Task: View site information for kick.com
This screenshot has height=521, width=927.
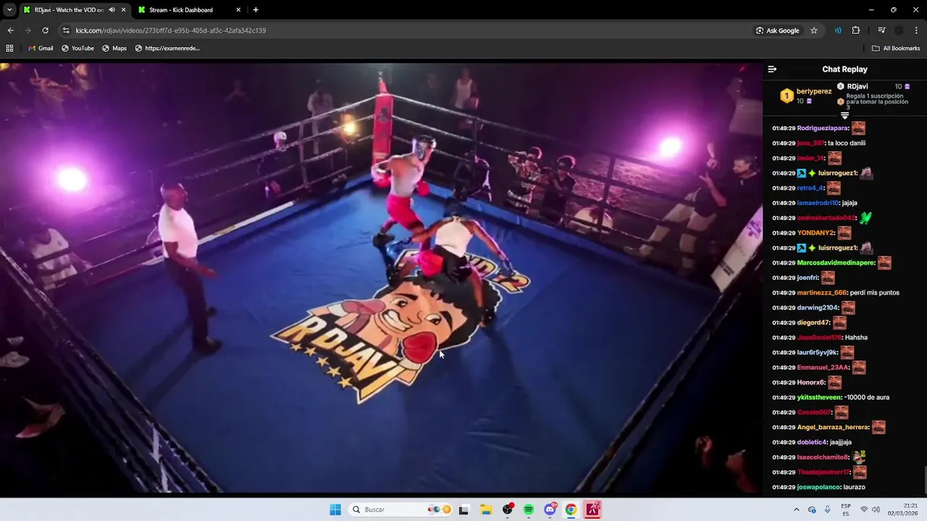Action: pyautogui.click(x=66, y=30)
